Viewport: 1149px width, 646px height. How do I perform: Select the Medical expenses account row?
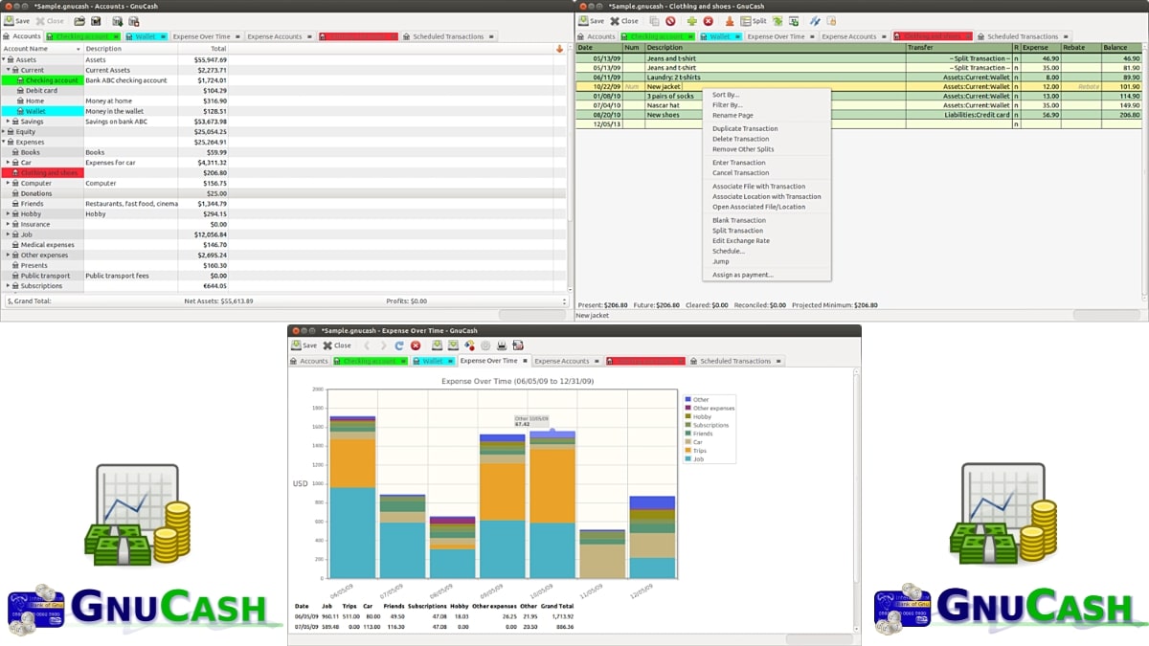tap(47, 245)
